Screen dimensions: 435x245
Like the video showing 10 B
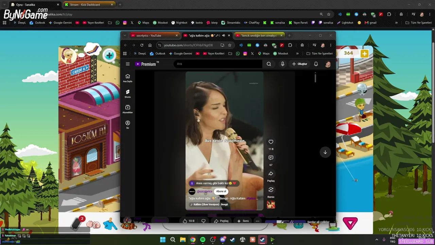point(188,221)
